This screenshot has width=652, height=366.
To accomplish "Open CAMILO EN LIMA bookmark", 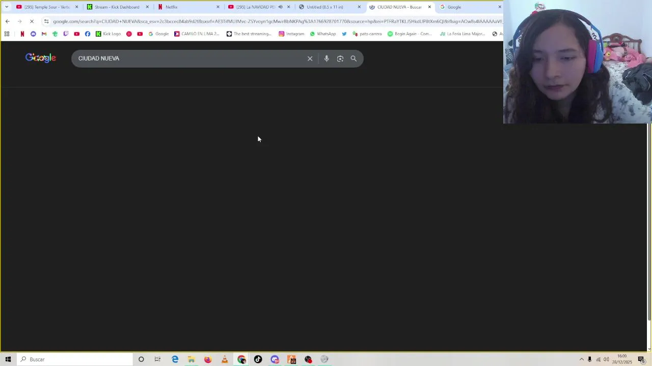I will (x=197, y=34).
